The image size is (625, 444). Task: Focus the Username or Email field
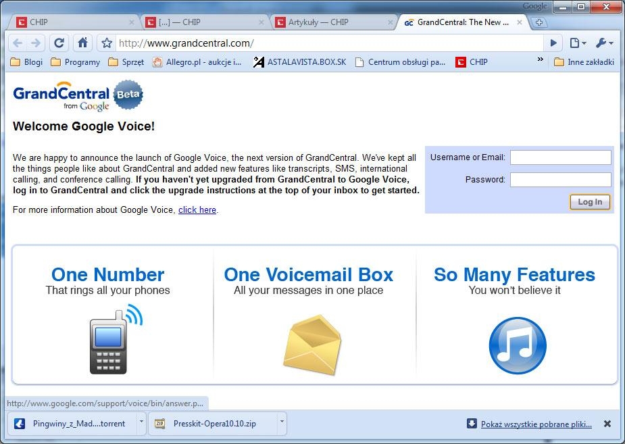click(560, 157)
